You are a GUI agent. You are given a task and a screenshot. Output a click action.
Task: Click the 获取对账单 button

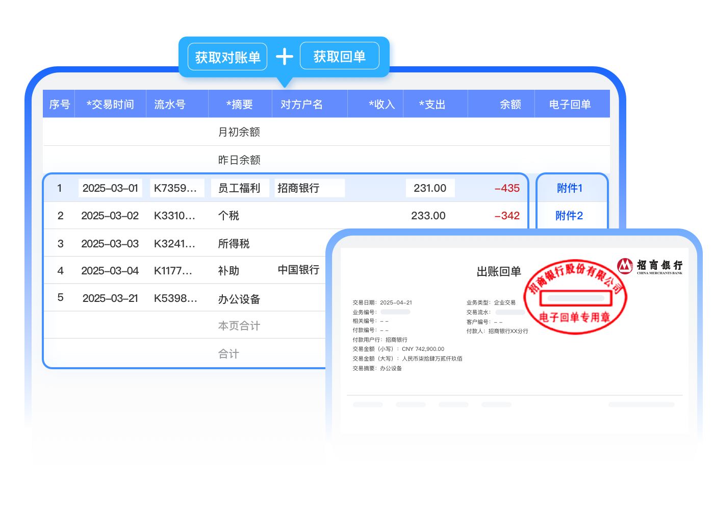coord(227,57)
